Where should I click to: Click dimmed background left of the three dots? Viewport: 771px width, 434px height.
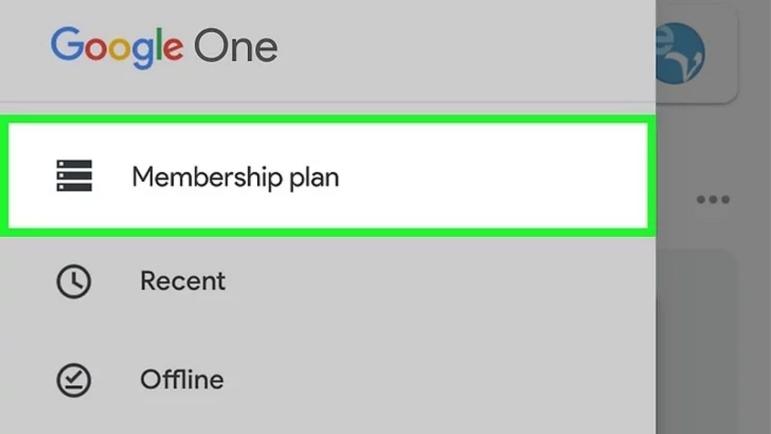coord(675,199)
